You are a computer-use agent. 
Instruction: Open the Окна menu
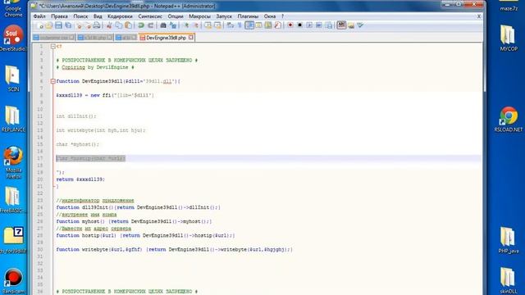pos(270,16)
